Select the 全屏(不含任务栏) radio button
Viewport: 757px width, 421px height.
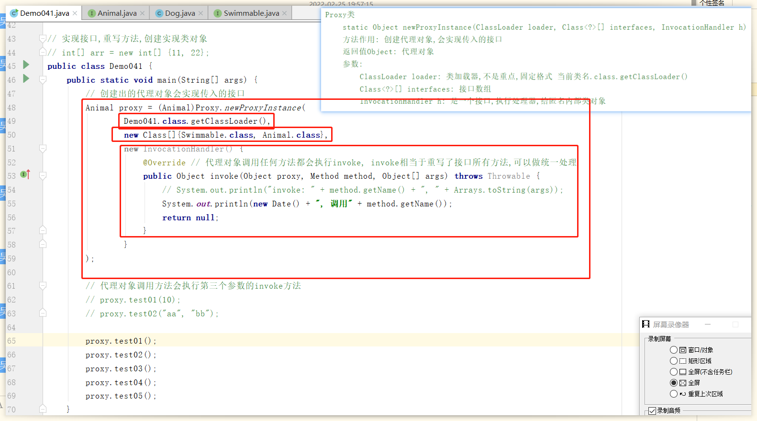674,372
